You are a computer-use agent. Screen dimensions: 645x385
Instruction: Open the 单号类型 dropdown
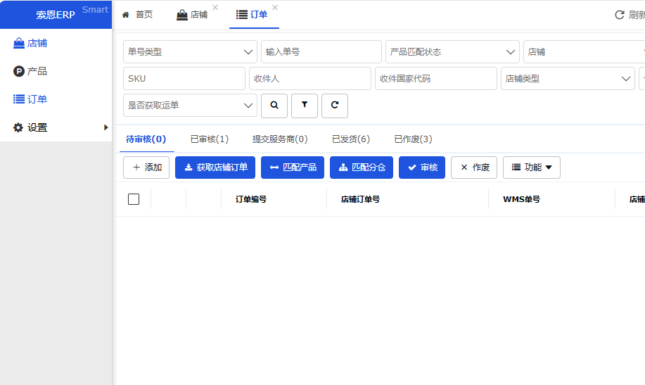[190, 52]
